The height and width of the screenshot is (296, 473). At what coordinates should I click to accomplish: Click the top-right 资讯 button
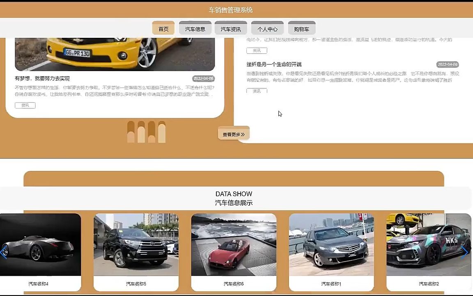point(257,50)
